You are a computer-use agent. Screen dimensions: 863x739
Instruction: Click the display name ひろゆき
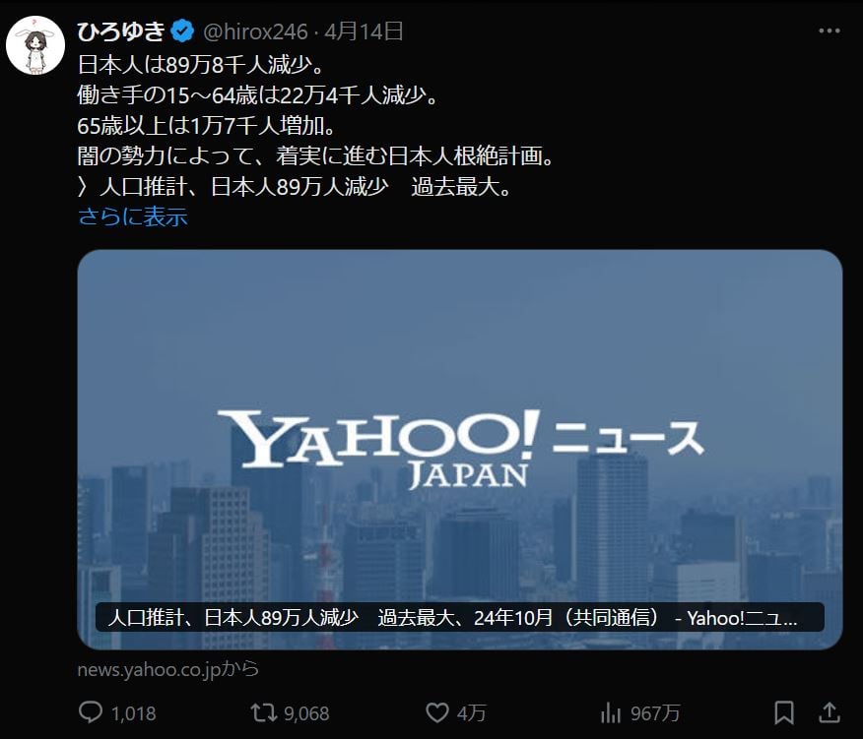click(121, 31)
